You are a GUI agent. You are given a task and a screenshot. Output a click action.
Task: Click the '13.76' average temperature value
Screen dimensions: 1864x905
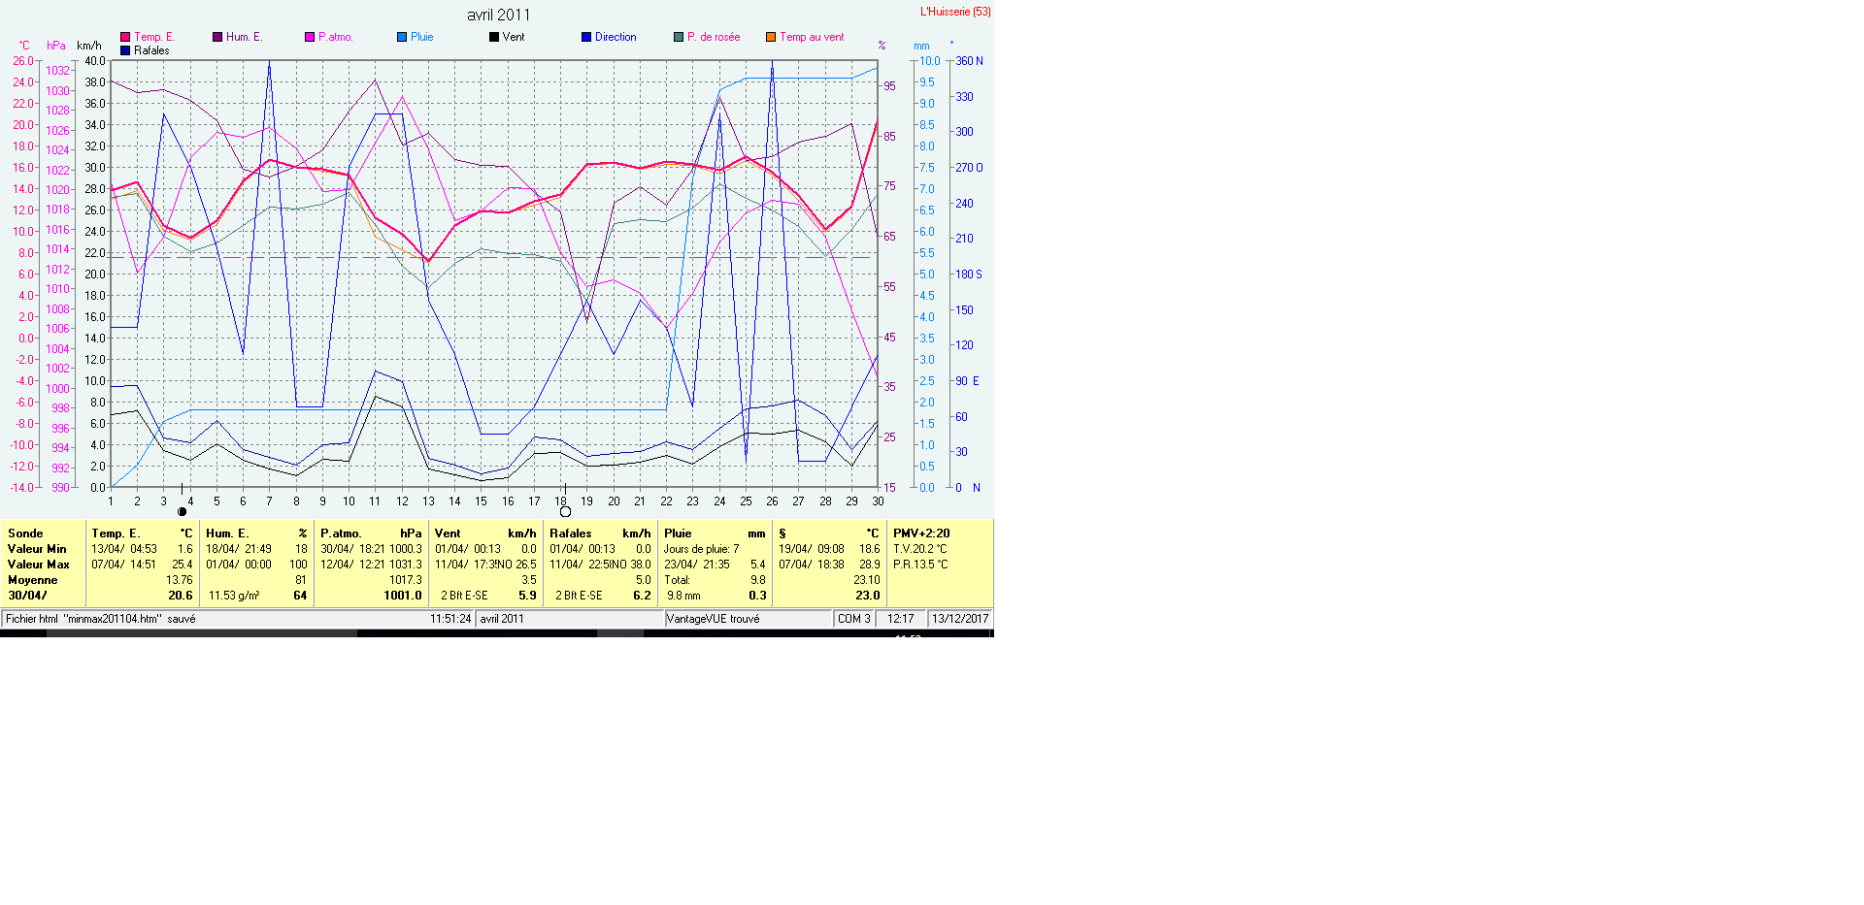pos(180,580)
